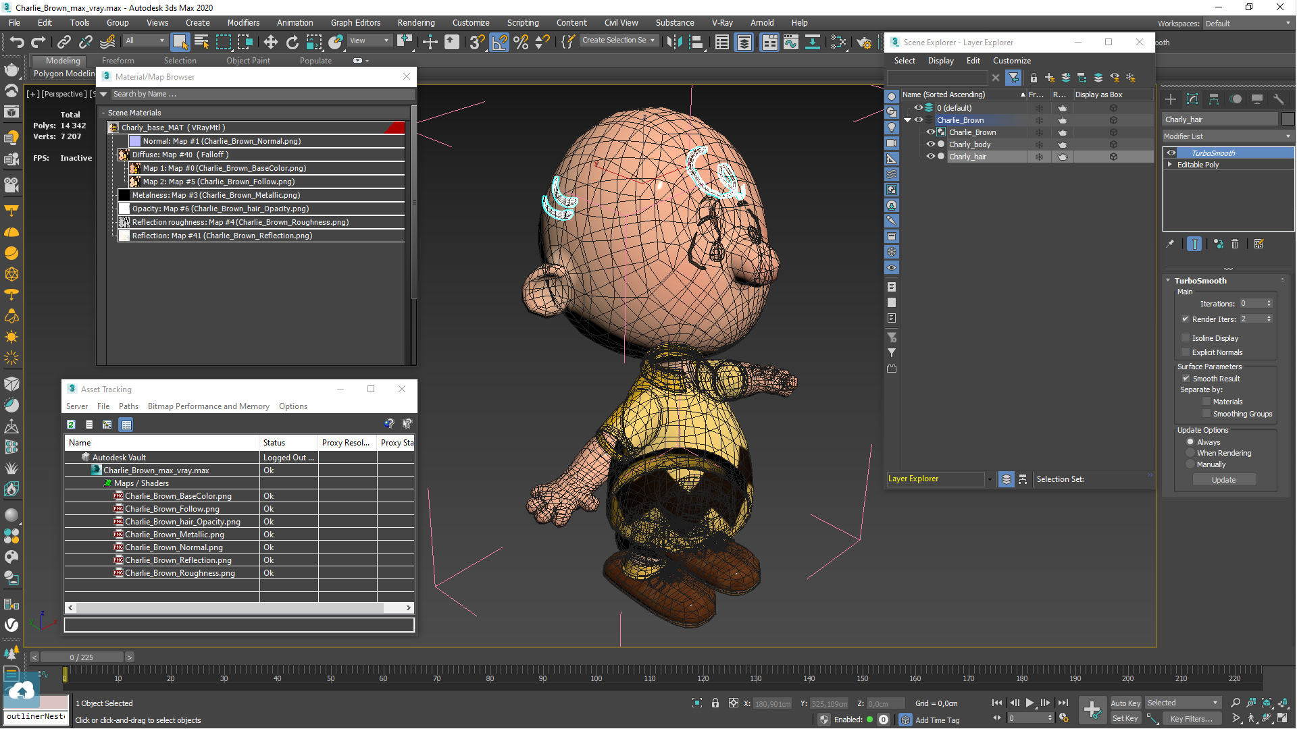The image size is (1297, 729).
Task: Activate the Select and Scale tool
Action: [314, 42]
